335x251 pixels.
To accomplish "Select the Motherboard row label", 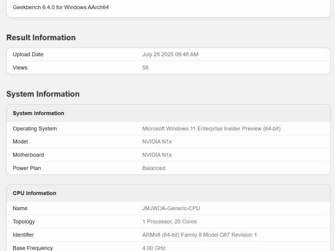I will pyautogui.click(x=29, y=155).
